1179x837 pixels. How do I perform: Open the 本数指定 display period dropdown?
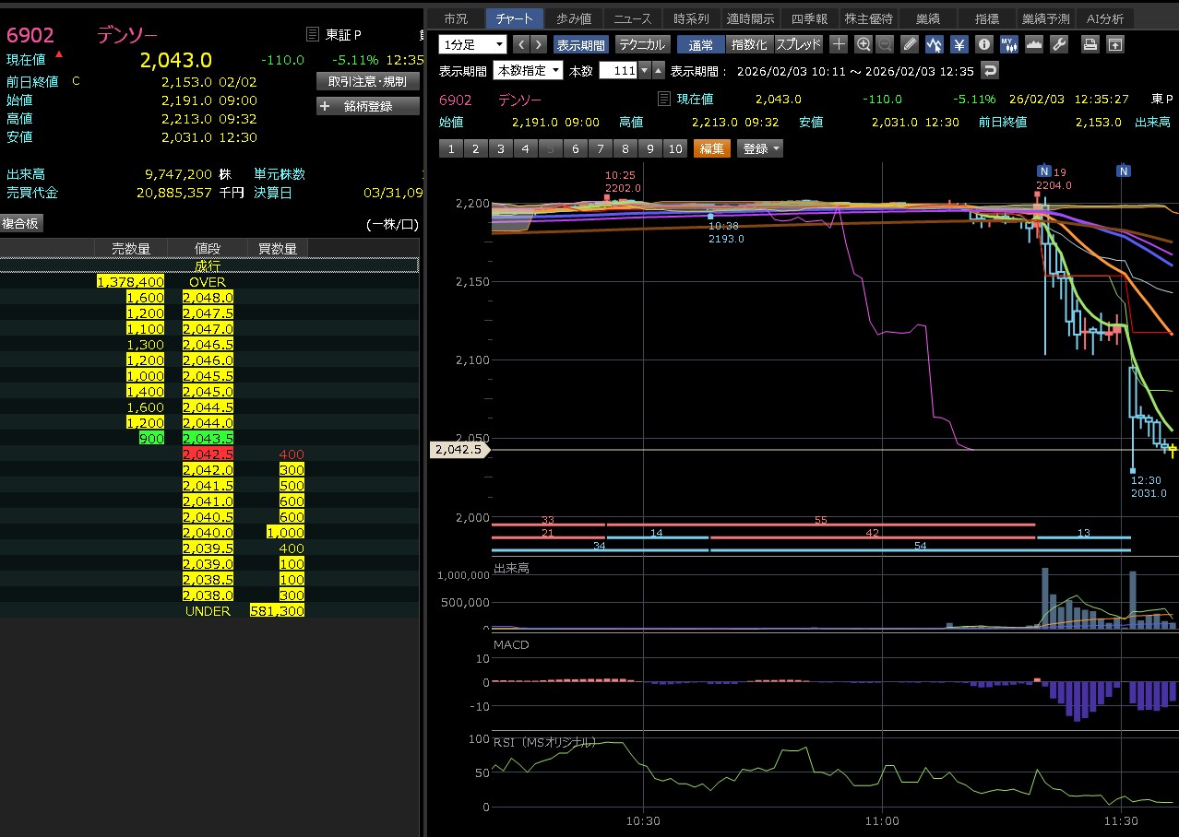pos(529,71)
